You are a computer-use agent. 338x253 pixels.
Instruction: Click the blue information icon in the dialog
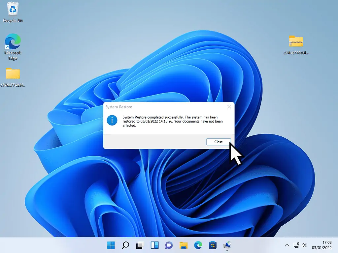(112, 120)
